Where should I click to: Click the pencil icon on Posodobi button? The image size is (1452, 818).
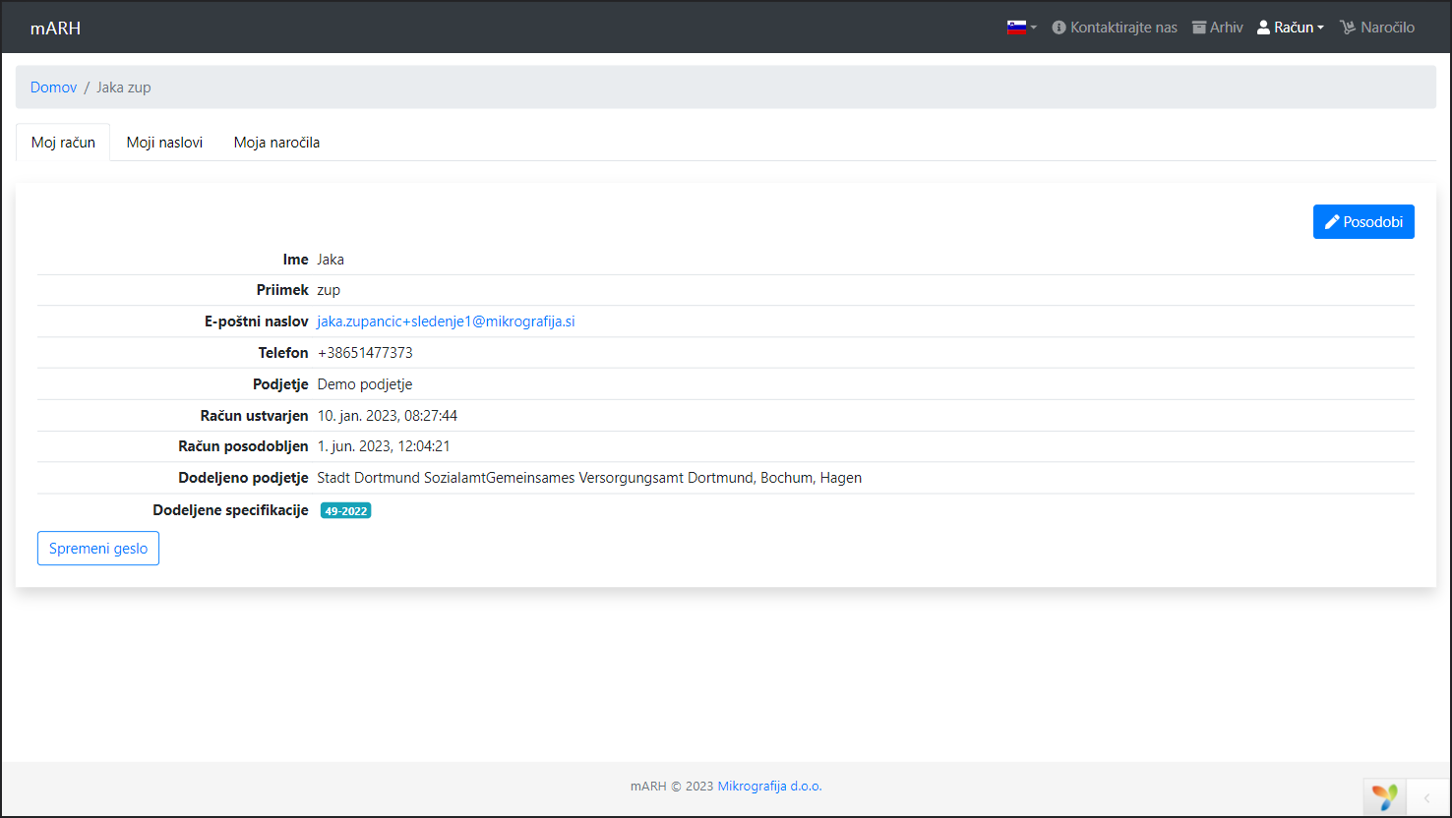click(x=1332, y=222)
